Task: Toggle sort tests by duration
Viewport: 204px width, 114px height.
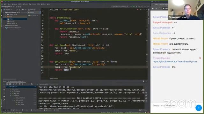Action: pos(16,84)
